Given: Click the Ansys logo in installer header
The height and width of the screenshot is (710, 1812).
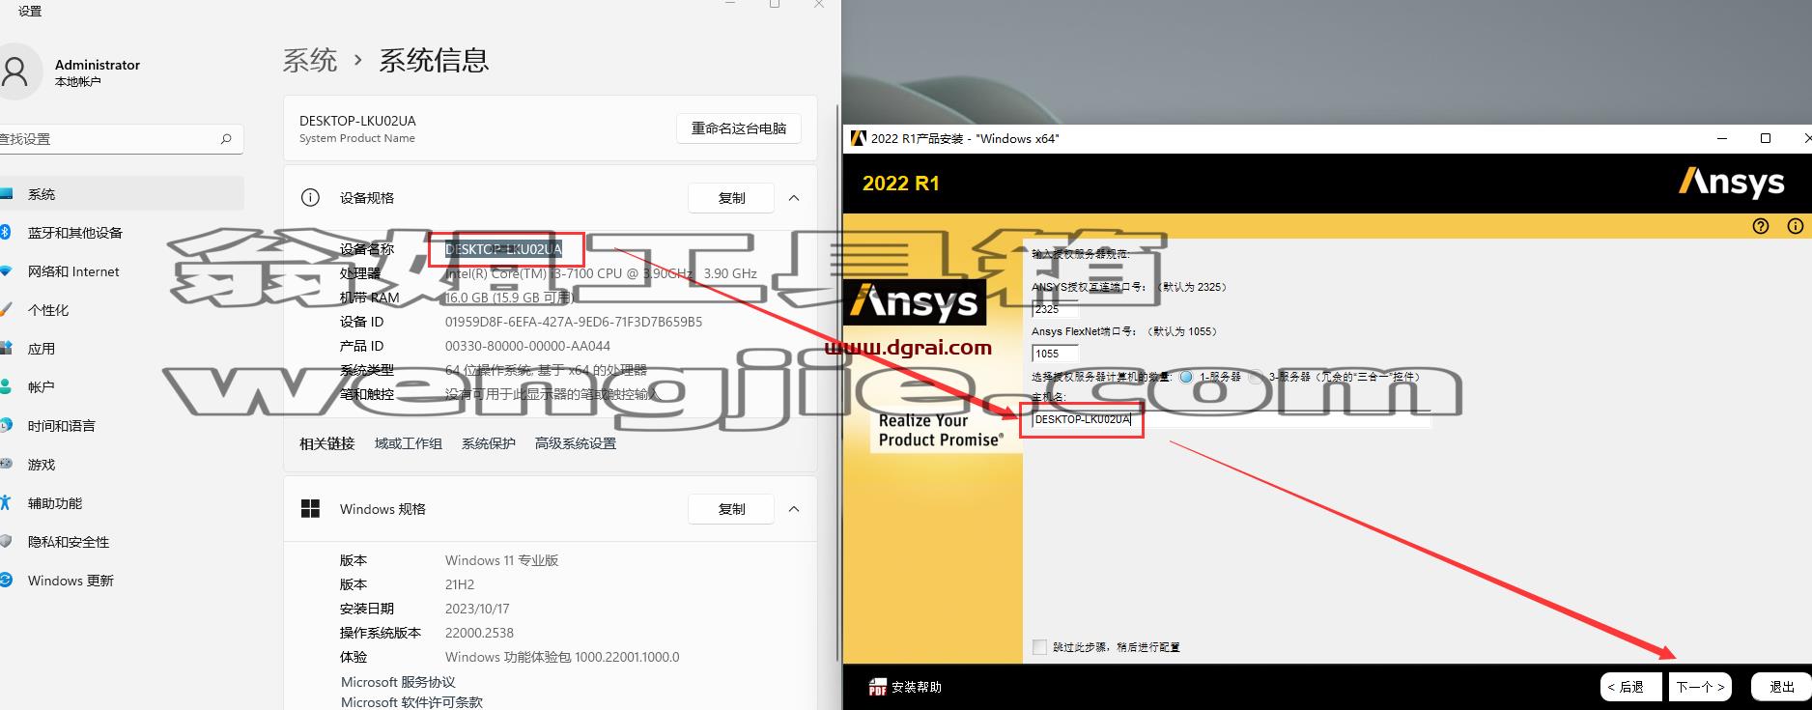Looking at the screenshot, I should [x=1731, y=183].
